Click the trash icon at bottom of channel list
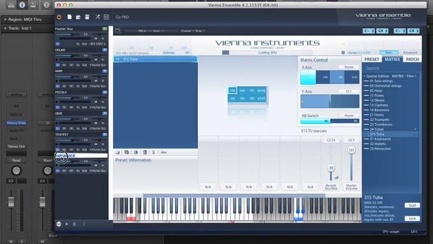433x244 pixels. point(74,224)
